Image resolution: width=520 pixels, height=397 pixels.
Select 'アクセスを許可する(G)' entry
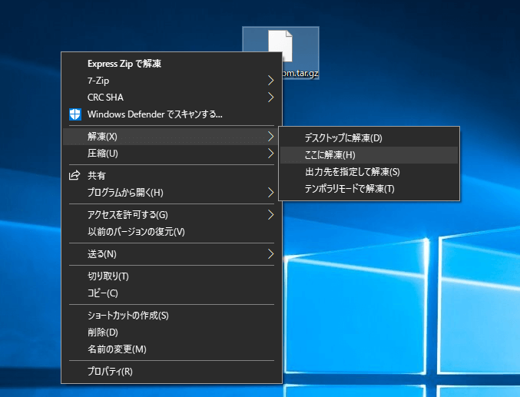coord(172,214)
